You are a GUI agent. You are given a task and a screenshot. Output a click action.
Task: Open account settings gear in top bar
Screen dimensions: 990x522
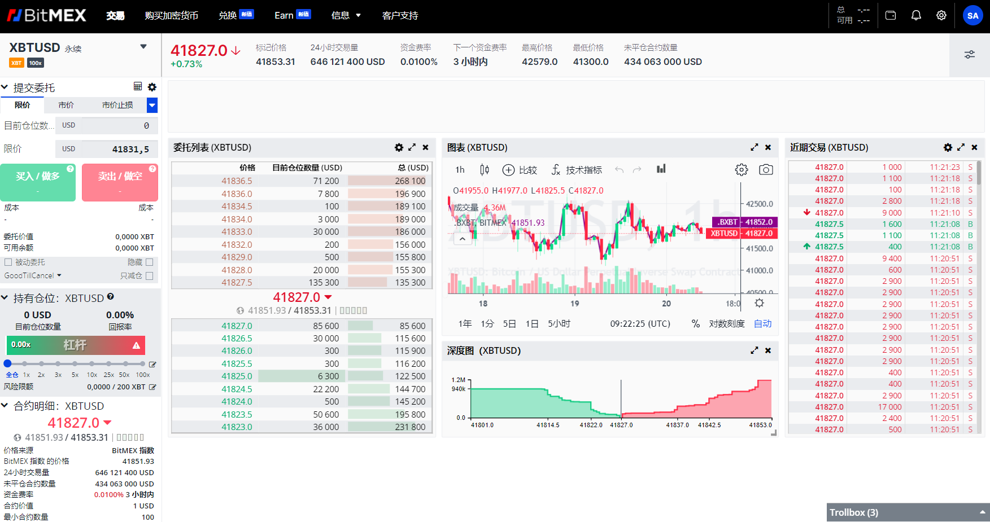(941, 15)
